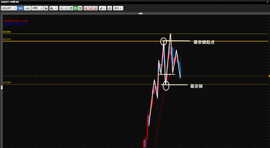Screen dimensions: 270x148
Task: Open the chart type candlestick dropdown
Action: click(54, 8)
